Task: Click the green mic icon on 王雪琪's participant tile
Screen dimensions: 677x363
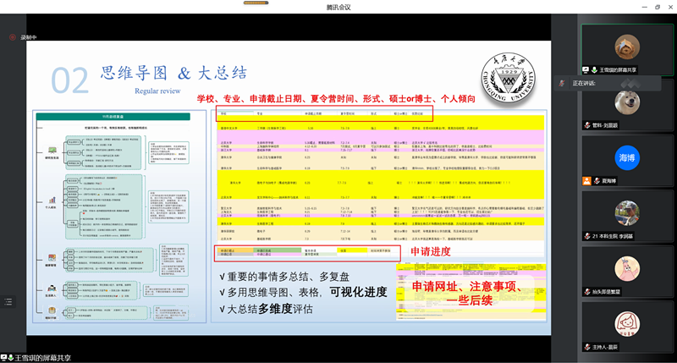Action: point(594,69)
